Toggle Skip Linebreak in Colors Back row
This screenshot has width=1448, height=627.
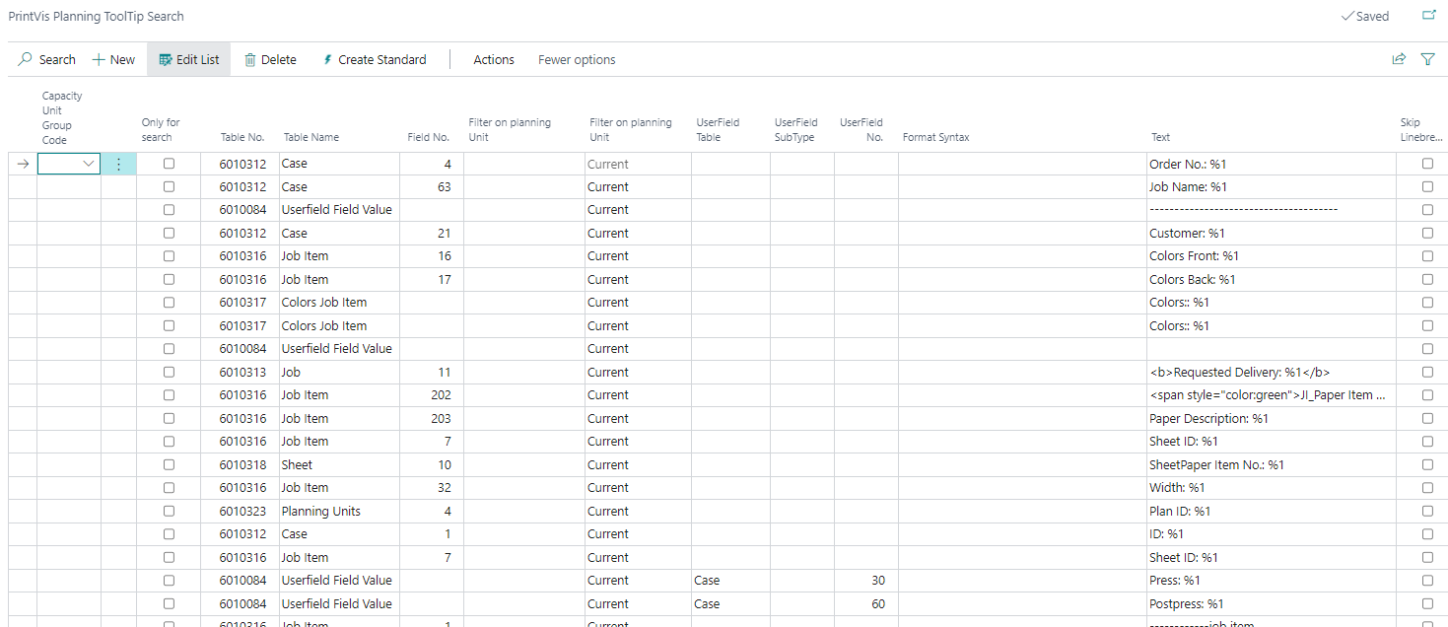(x=1427, y=279)
